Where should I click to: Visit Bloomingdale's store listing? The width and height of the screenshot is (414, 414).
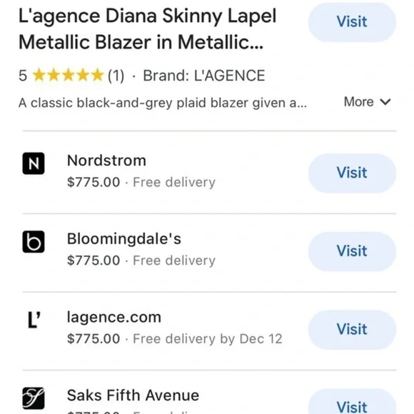(352, 251)
